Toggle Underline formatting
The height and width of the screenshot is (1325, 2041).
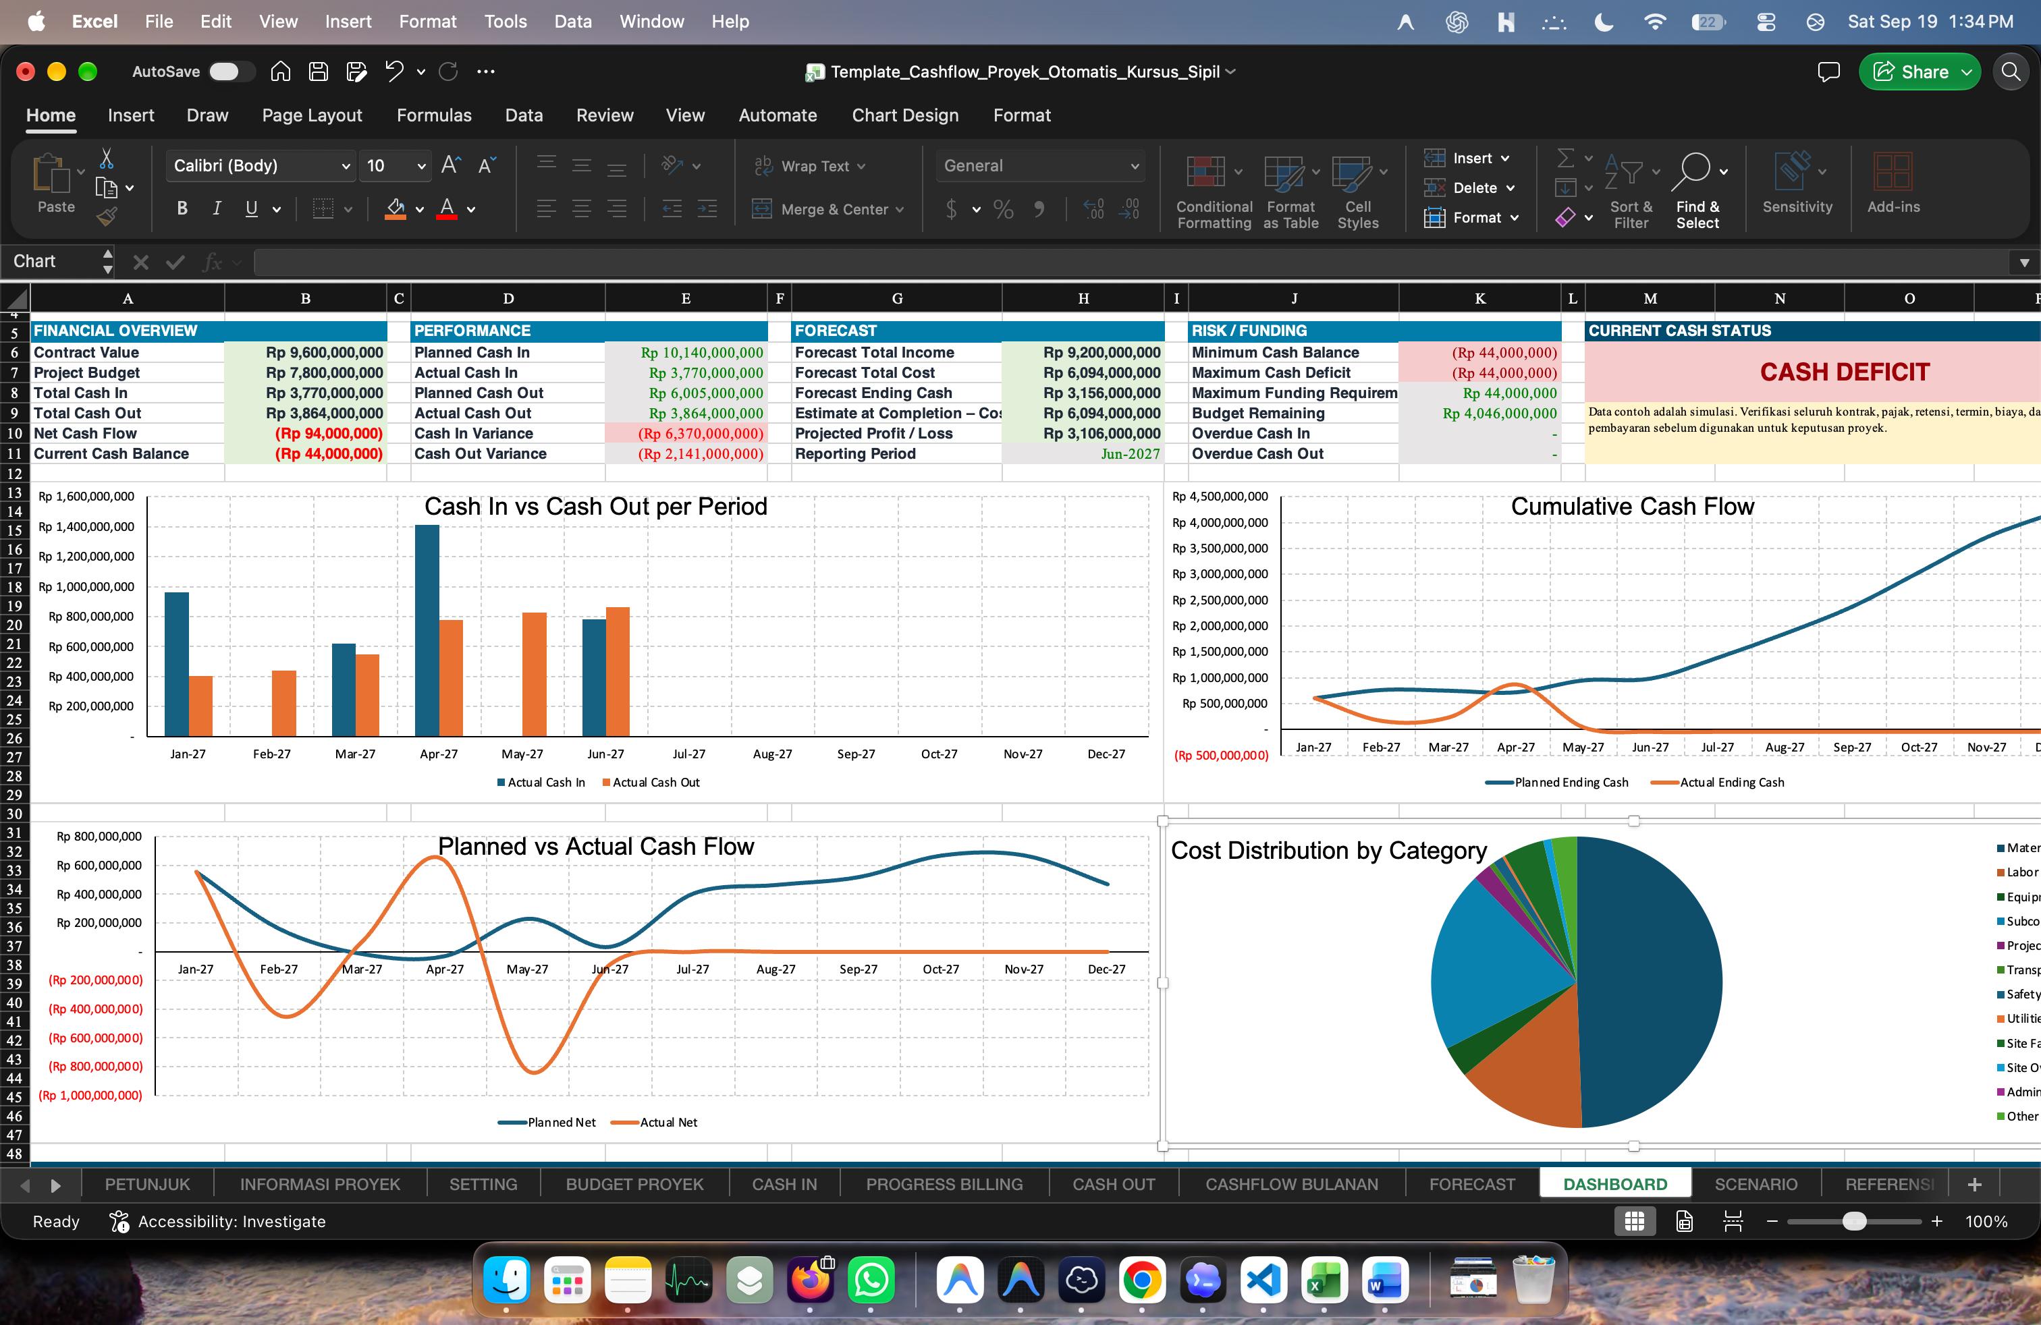pos(251,208)
